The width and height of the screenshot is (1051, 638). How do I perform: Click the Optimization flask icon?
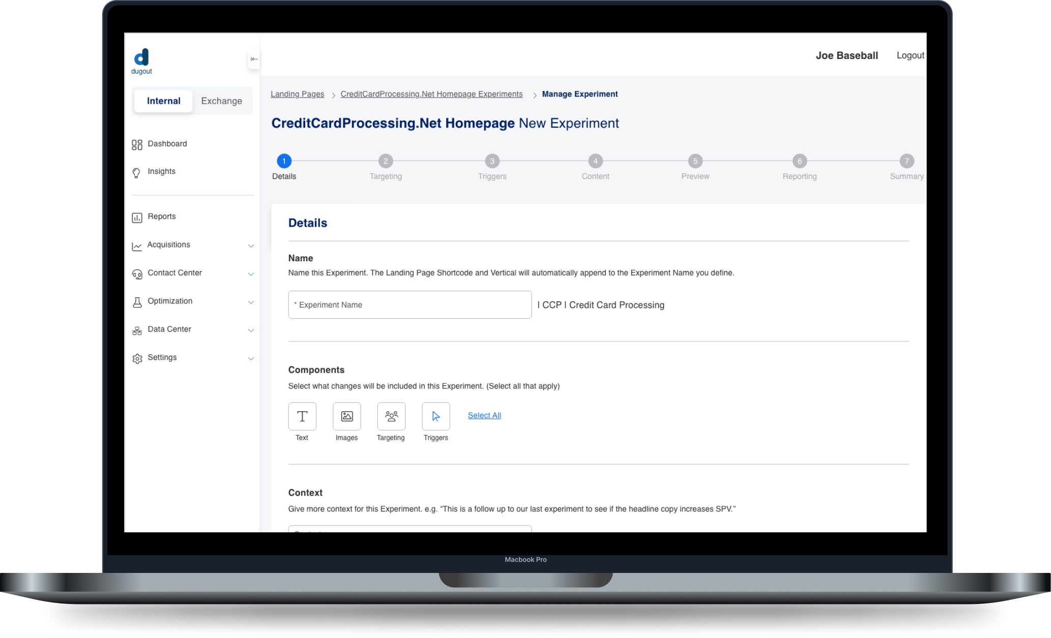137,302
